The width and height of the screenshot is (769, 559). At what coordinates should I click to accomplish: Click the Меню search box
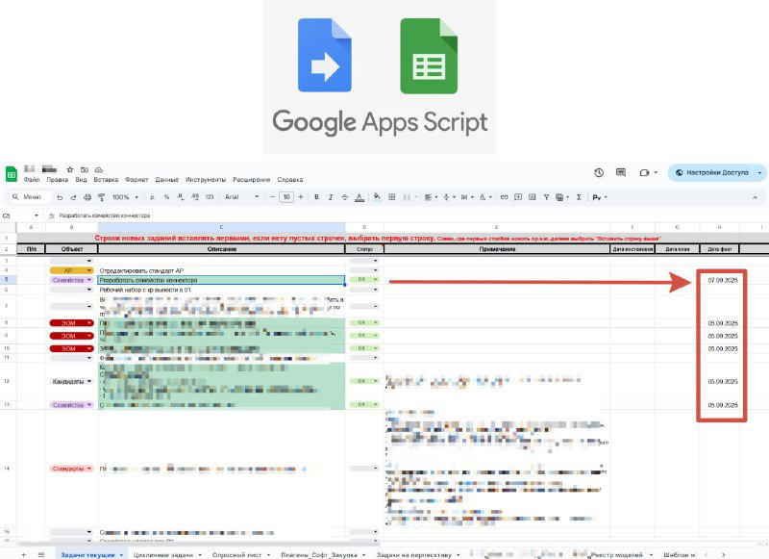tap(30, 197)
